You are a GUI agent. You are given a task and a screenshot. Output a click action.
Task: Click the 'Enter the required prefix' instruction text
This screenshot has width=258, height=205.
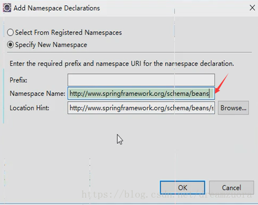(122, 63)
